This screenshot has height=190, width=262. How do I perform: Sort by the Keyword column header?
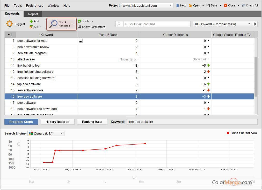coord(47,35)
